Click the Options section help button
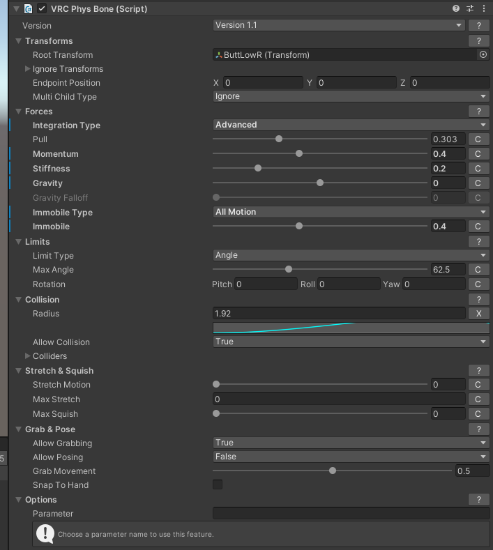 478,500
